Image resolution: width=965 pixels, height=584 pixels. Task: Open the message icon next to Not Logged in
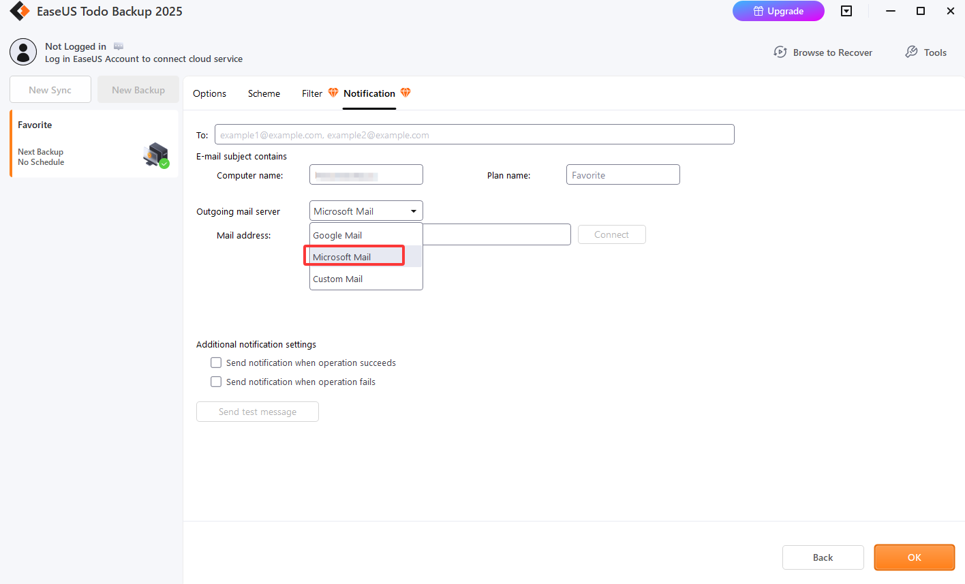(119, 46)
